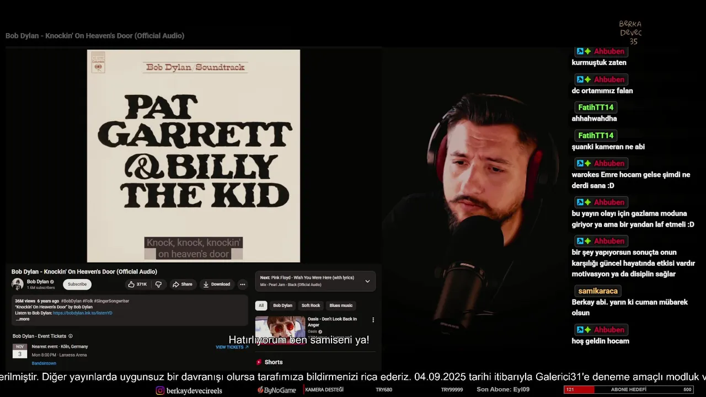The height and width of the screenshot is (397, 706).
Task: Click FatihTT14 username above 'ahhahwahdha'
Action: 596,108
